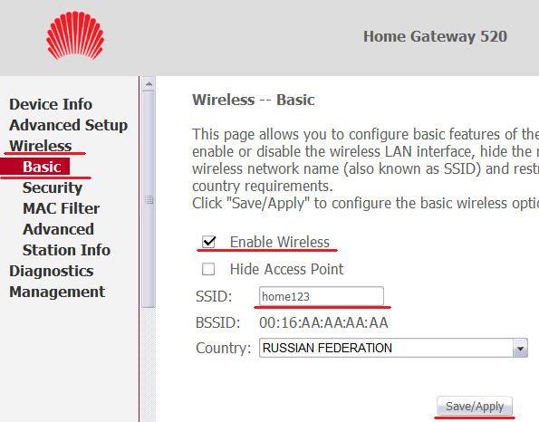Go to the wireless Security page
This screenshot has height=422, width=539.
pyautogui.click(x=53, y=188)
